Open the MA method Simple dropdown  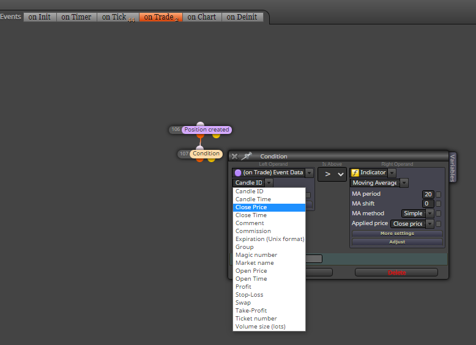417,213
